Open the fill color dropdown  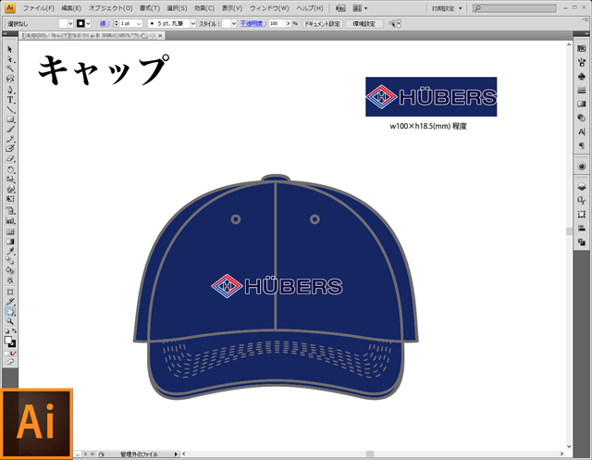(x=70, y=23)
